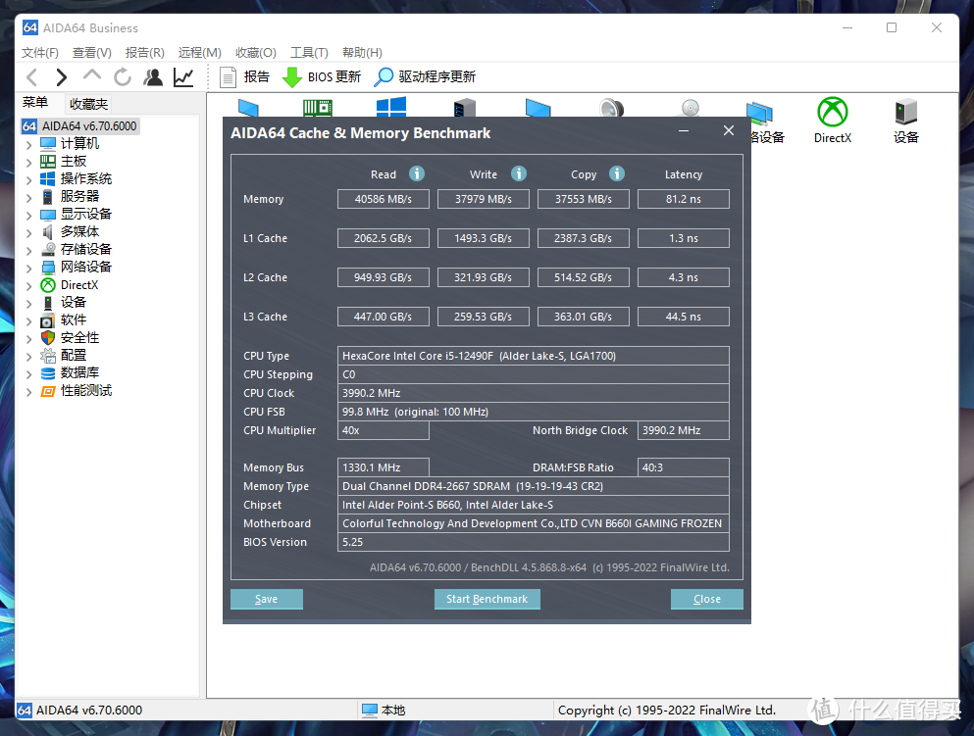Click the Memory Read value field
Screen dimensions: 974x736
coord(384,199)
